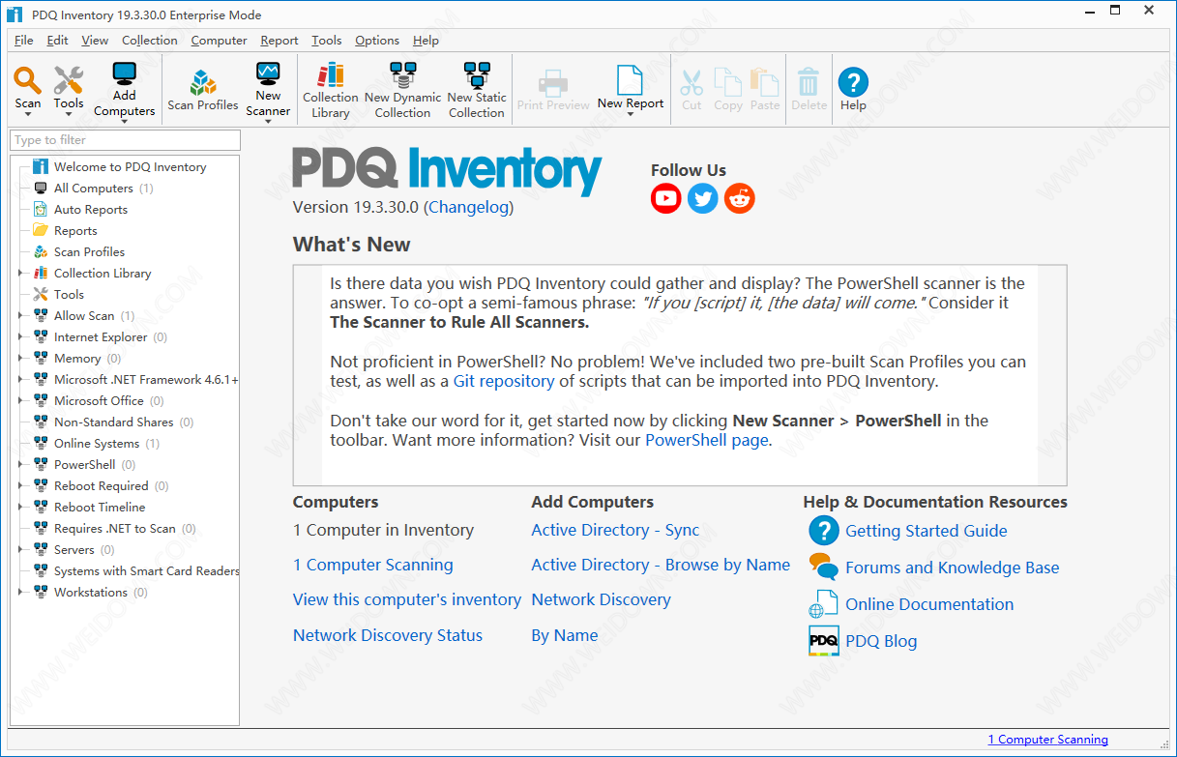This screenshot has width=1177, height=757.
Task: Open the Network Discovery link
Action: (x=601, y=599)
